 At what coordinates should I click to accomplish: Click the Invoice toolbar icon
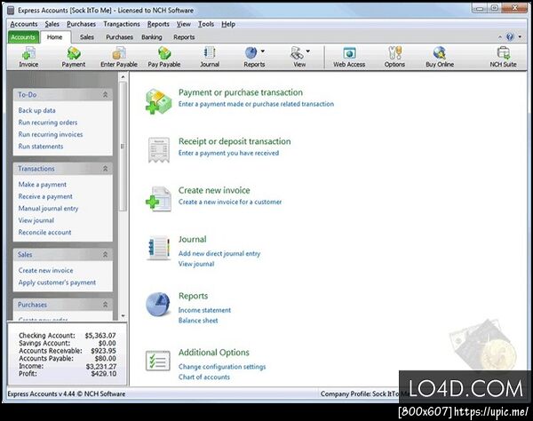coord(28,53)
